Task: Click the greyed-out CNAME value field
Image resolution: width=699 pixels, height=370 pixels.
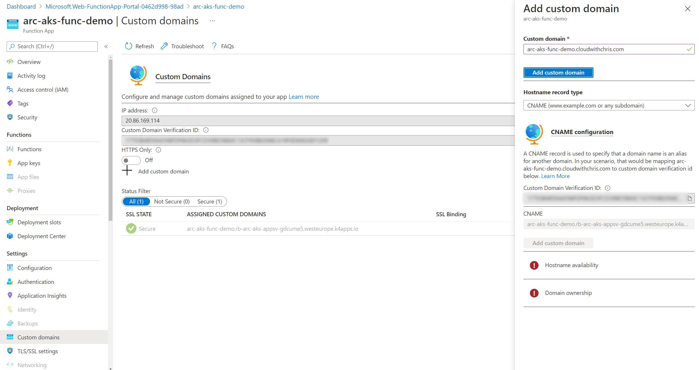Action: point(609,224)
